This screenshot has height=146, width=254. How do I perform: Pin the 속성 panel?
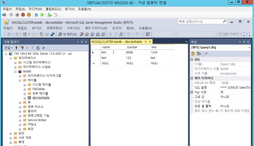coord(244,42)
